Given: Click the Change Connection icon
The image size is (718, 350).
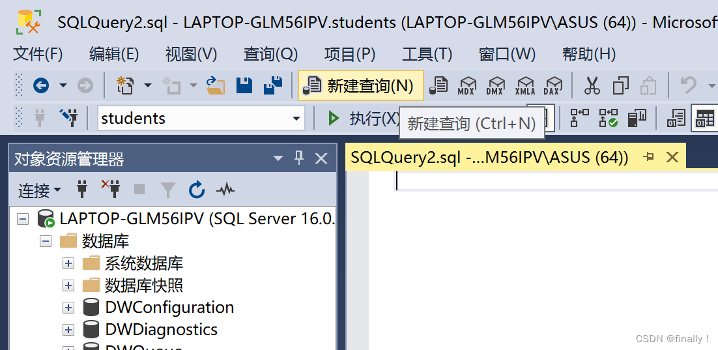Looking at the screenshot, I should tap(68, 118).
